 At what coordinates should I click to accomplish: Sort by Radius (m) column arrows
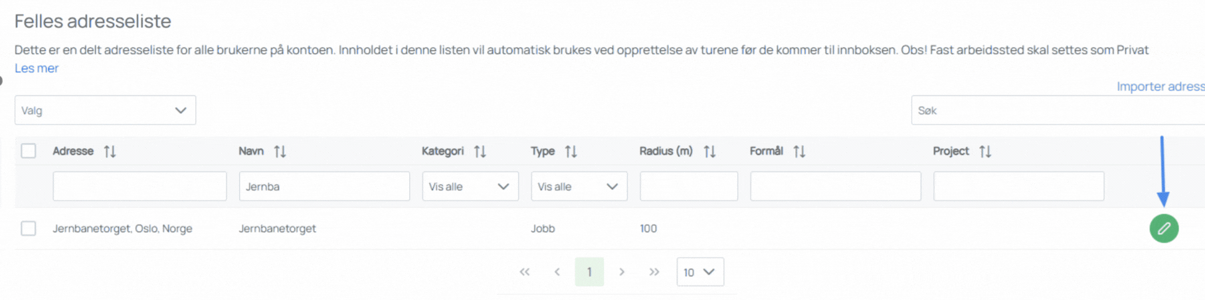click(710, 152)
